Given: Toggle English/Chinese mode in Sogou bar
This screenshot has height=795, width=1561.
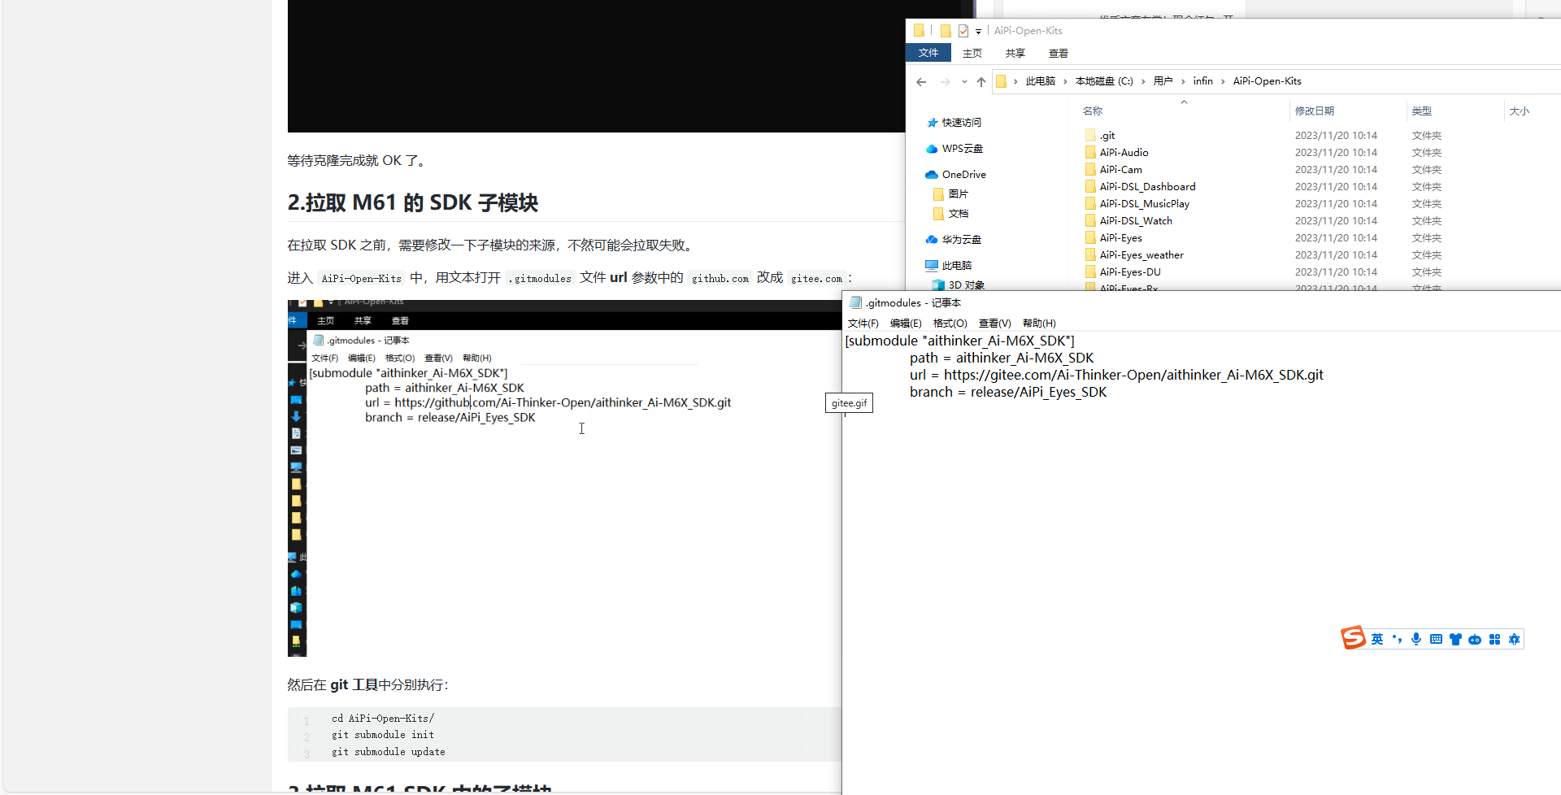Looking at the screenshot, I should pos(1376,640).
